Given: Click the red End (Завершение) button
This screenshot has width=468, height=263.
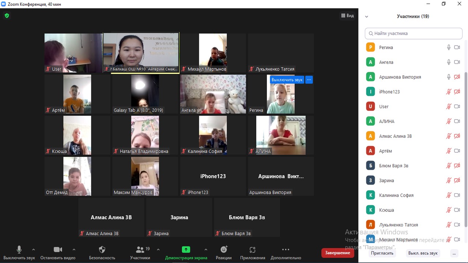Looking at the screenshot, I should [x=337, y=253].
